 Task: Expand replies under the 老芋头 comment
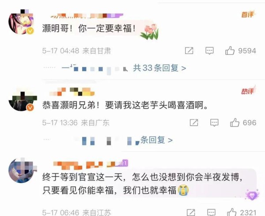click(156, 140)
